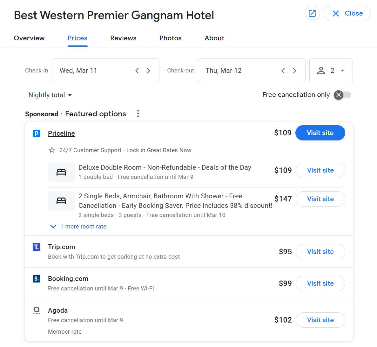Image resolution: width=377 pixels, height=347 pixels.
Task: Click the three-dot menu beside Featured options
Action: [x=138, y=114]
